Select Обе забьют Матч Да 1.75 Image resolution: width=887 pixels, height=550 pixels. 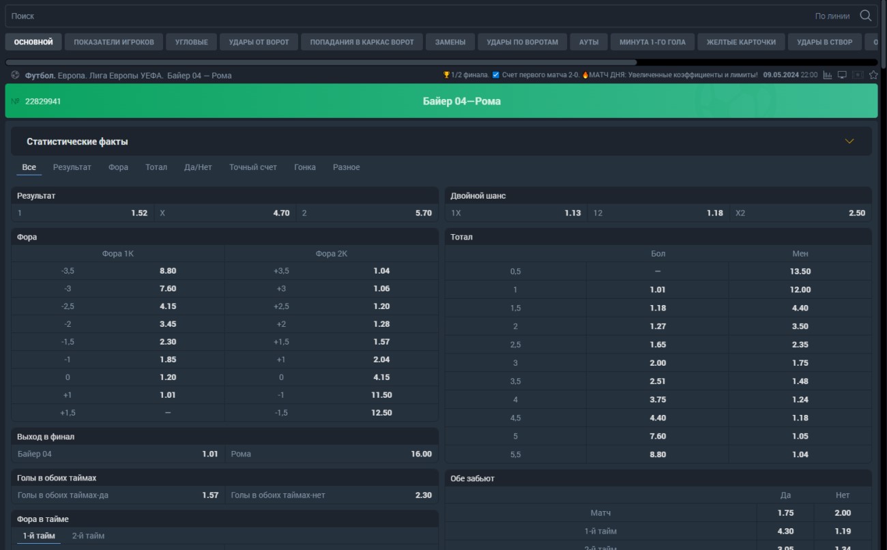785,513
